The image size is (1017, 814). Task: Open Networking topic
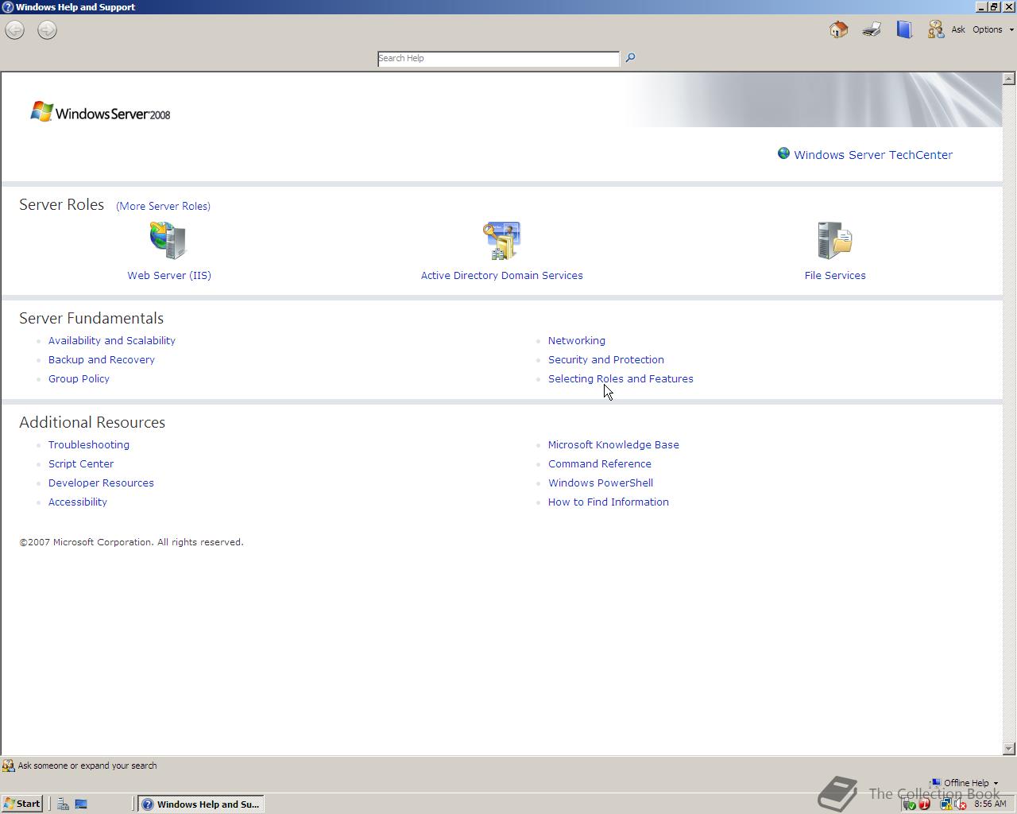577,340
